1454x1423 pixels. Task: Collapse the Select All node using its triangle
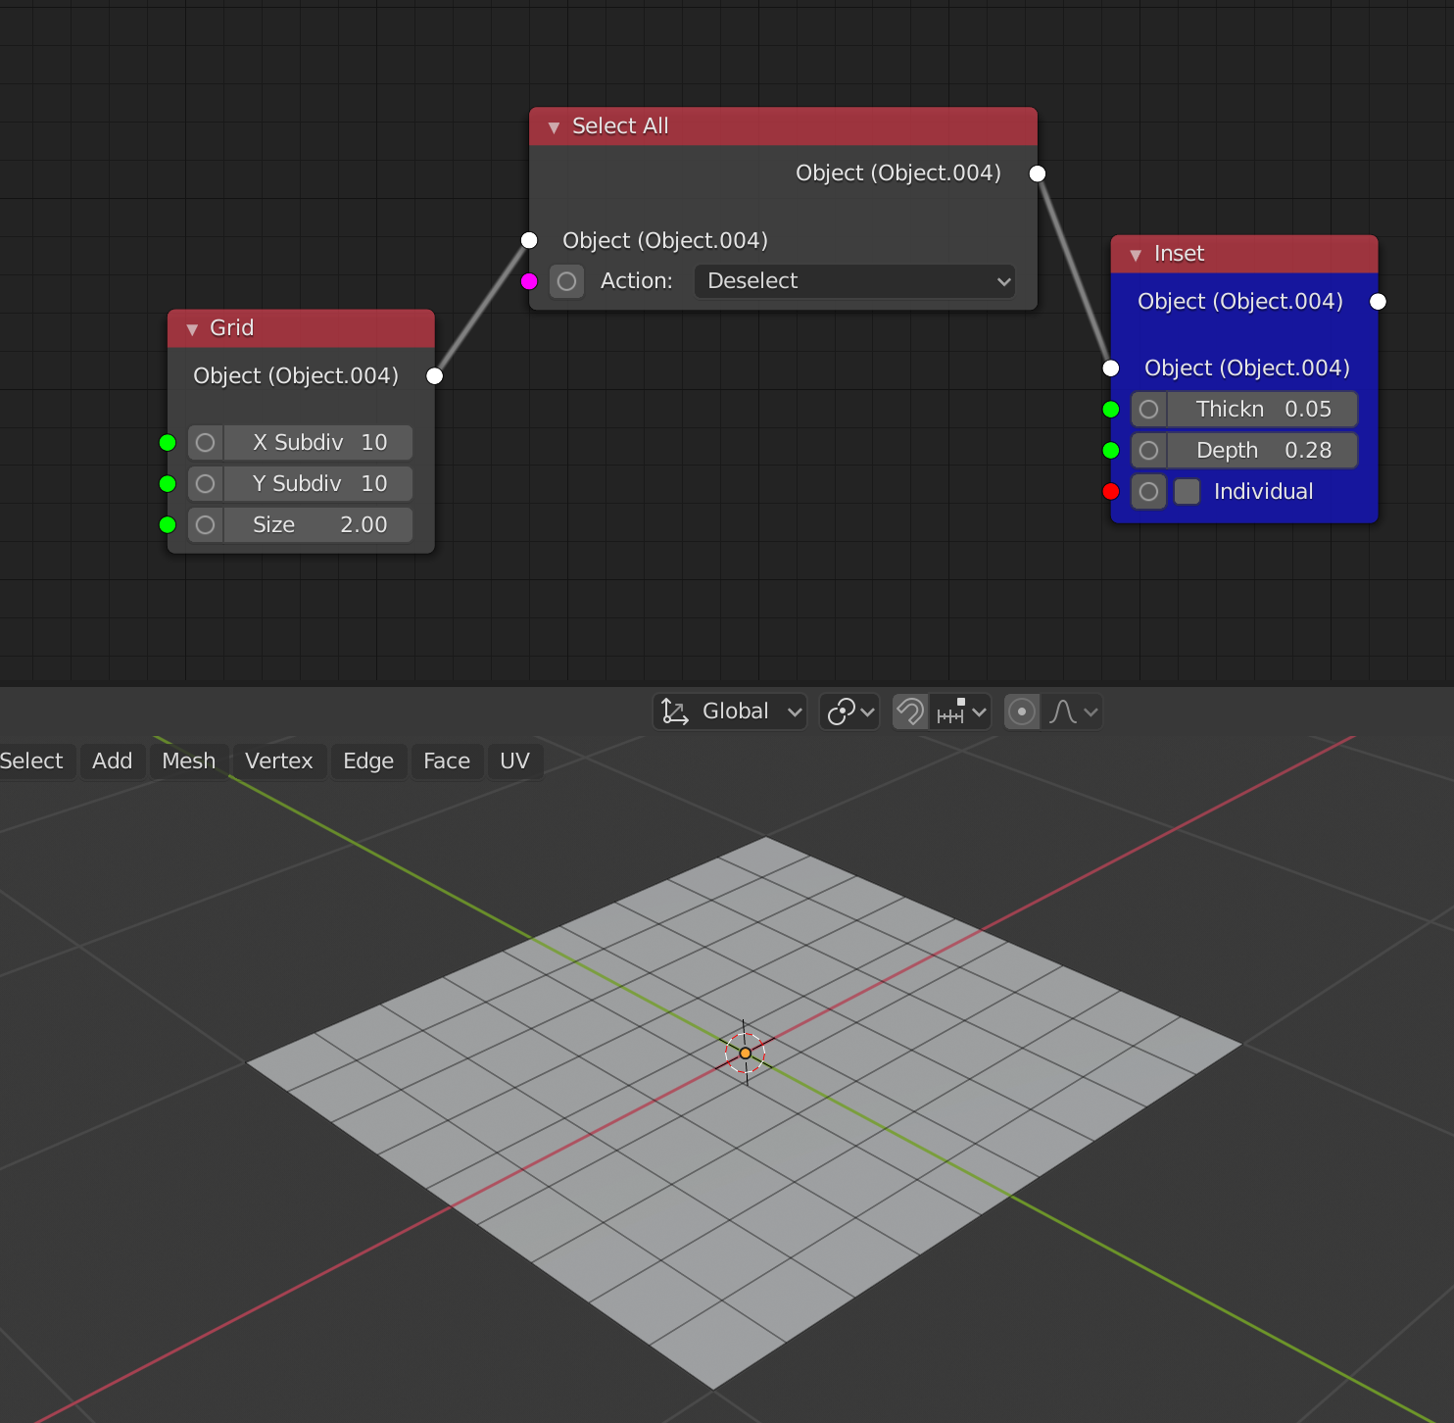click(x=554, y=127)
